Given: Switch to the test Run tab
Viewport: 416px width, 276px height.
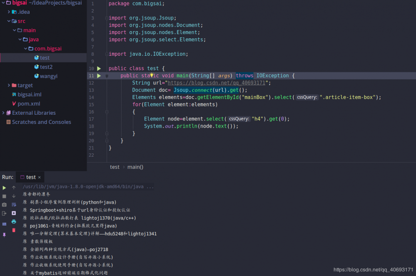Looking at the screenshot, I should coord(31,177).
